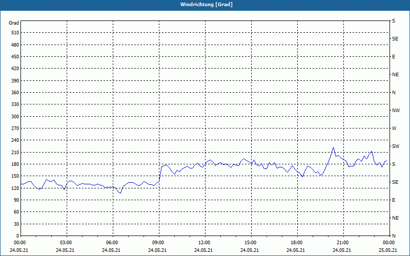Click the 24.05.21 date under 21:00

[x=341, y=250]
